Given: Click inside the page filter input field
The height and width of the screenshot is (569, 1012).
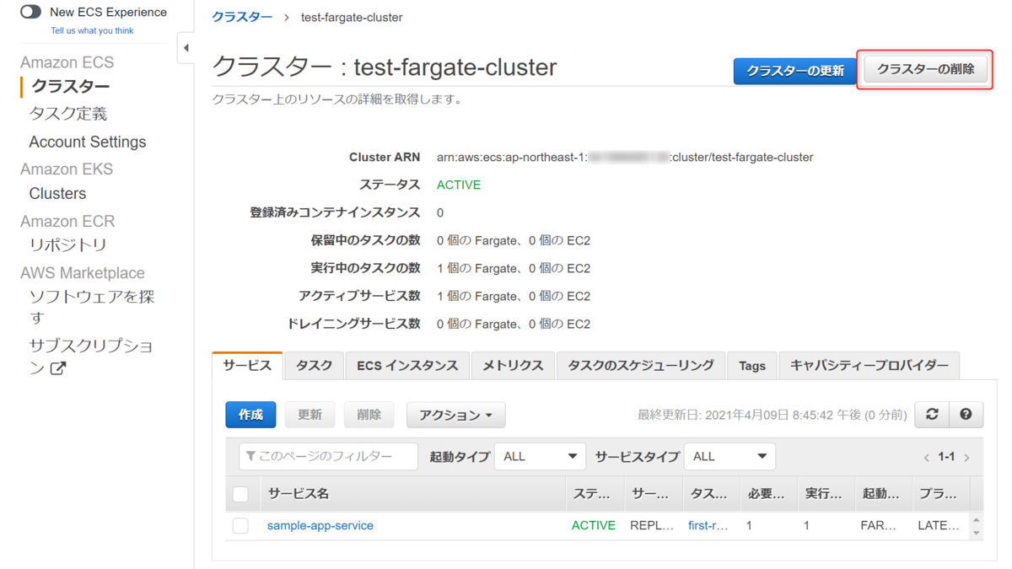Looking at the screenshot, I should pos(337,455).
